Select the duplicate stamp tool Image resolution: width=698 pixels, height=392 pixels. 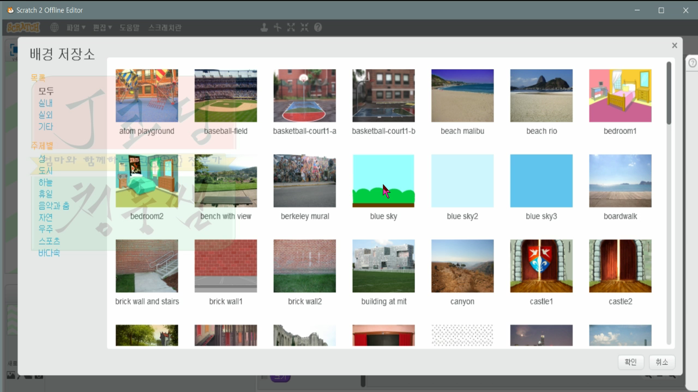click(x=264, y=27)
